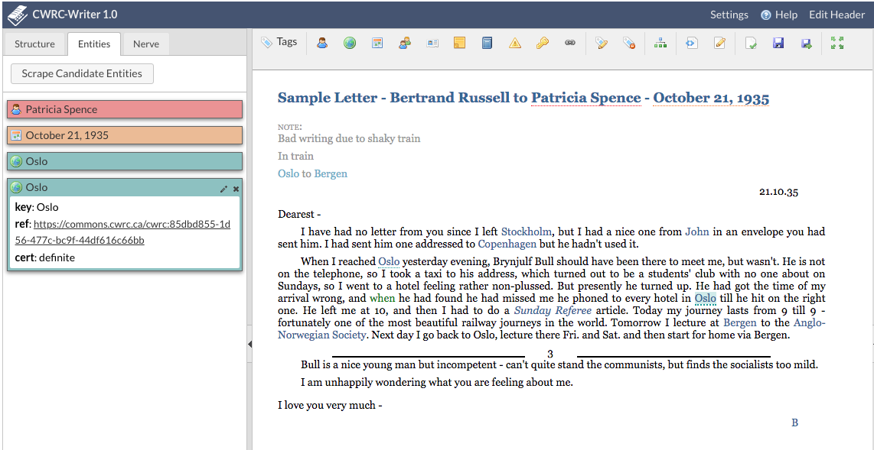Image resolution: width=874 pixels, height=450 pixels.
Task: Click the Tag Keyword key icon
Action: coord(543,43)
